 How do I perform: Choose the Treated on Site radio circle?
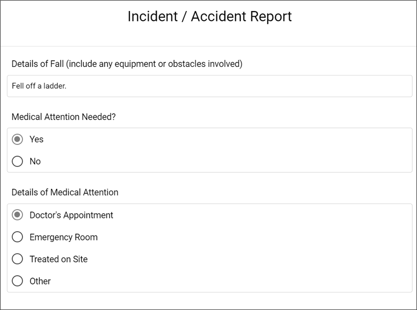17,259
